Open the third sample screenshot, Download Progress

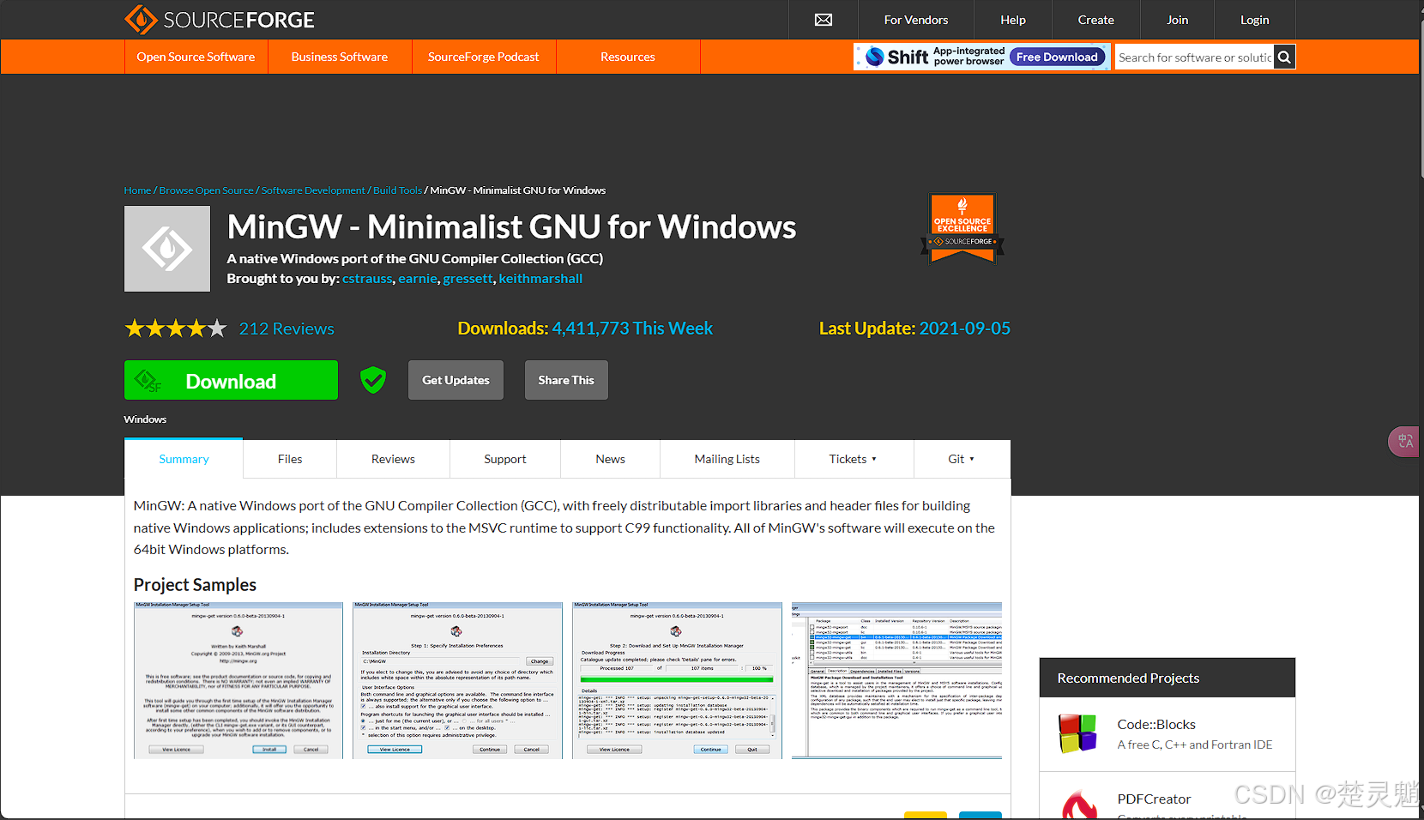pyautogui.click(x=677, y=680)
